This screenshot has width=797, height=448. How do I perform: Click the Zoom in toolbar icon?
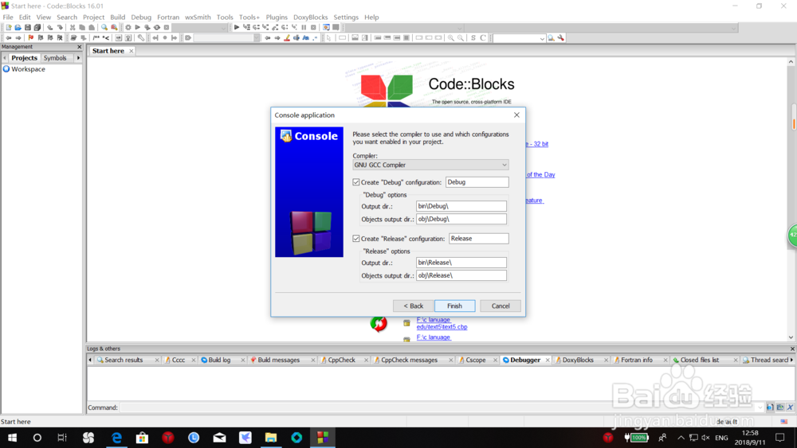[451, 38]
